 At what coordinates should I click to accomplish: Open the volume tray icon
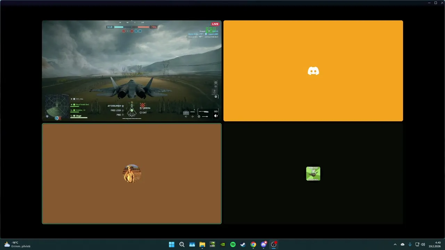click(x=423, y=244)
